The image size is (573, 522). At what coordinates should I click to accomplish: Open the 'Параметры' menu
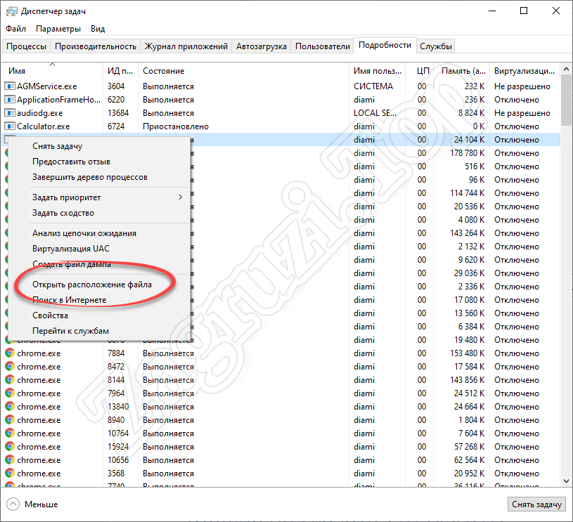click(x=58, y=29)
